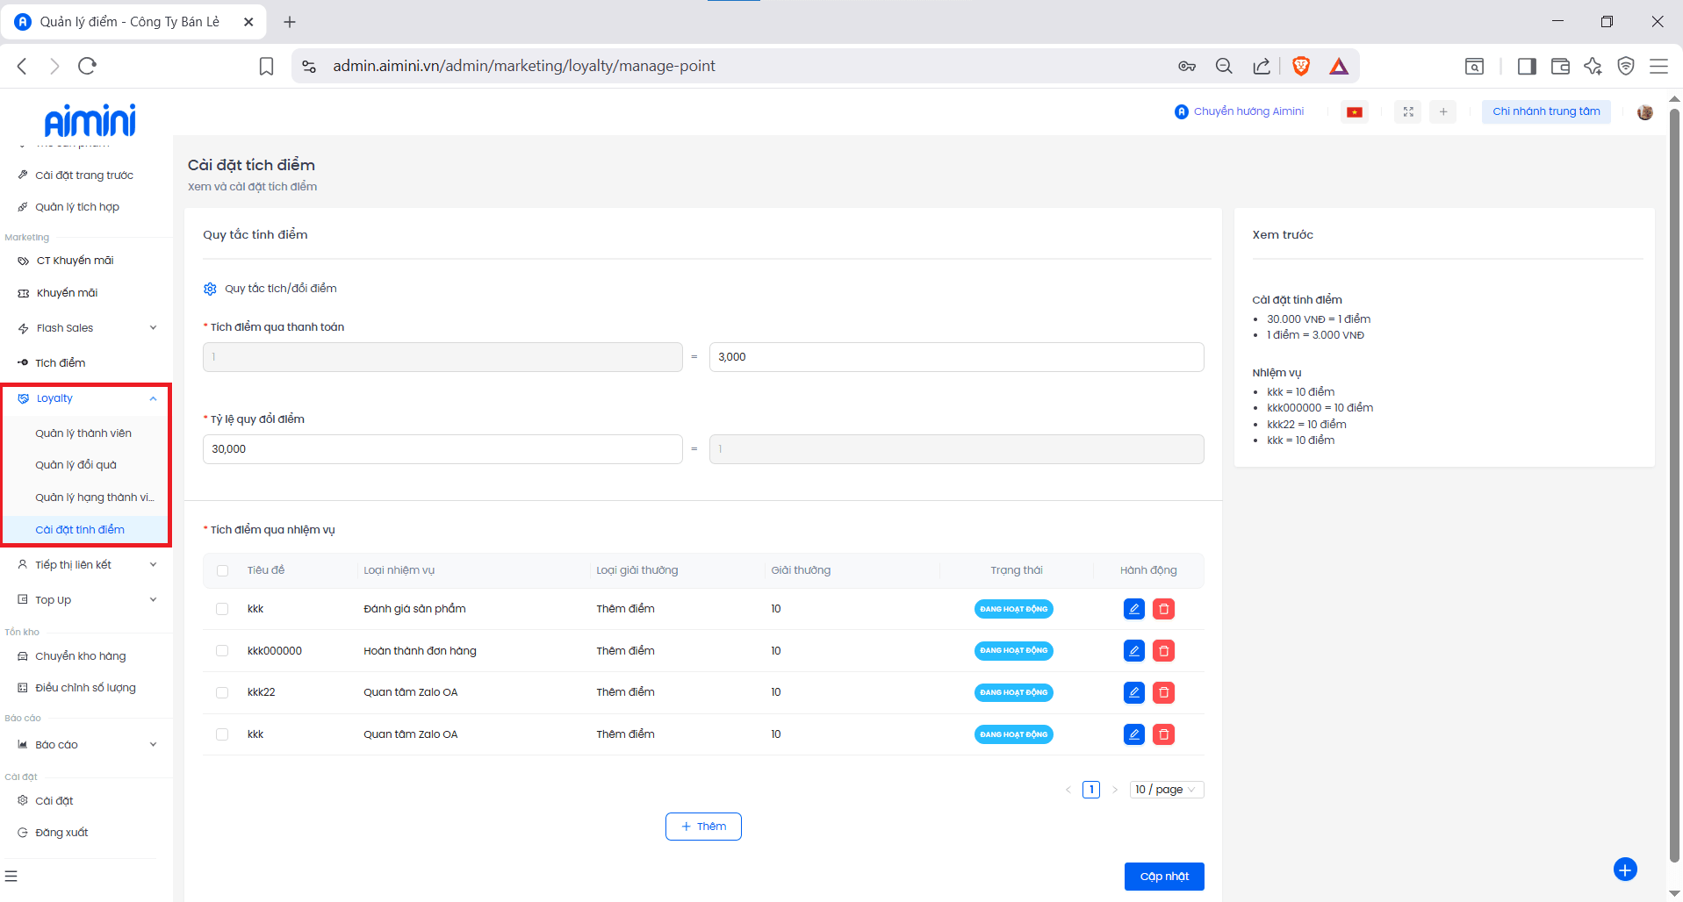The image size is (1683, 902).
Task: Go to Quản lý đổi quà page
Action: [76, 465]
